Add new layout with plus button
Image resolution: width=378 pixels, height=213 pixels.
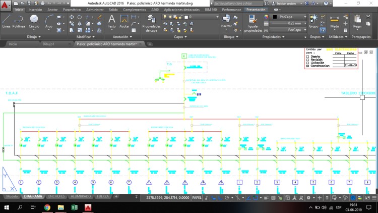click(x=116, y=196)
